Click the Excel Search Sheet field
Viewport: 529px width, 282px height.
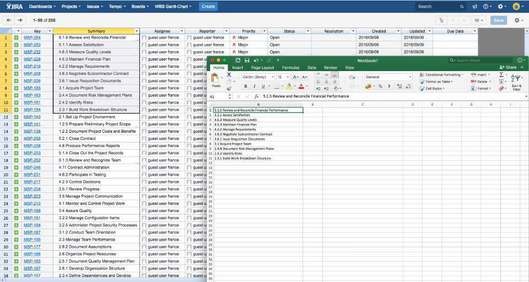point(481,61)
